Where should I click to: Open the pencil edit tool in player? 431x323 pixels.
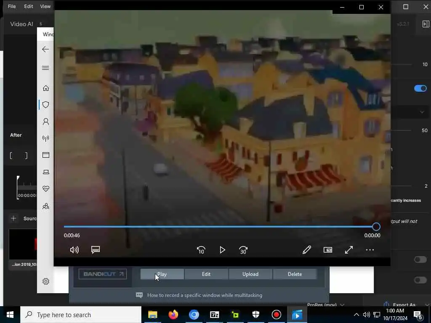(x=307, y=250)
